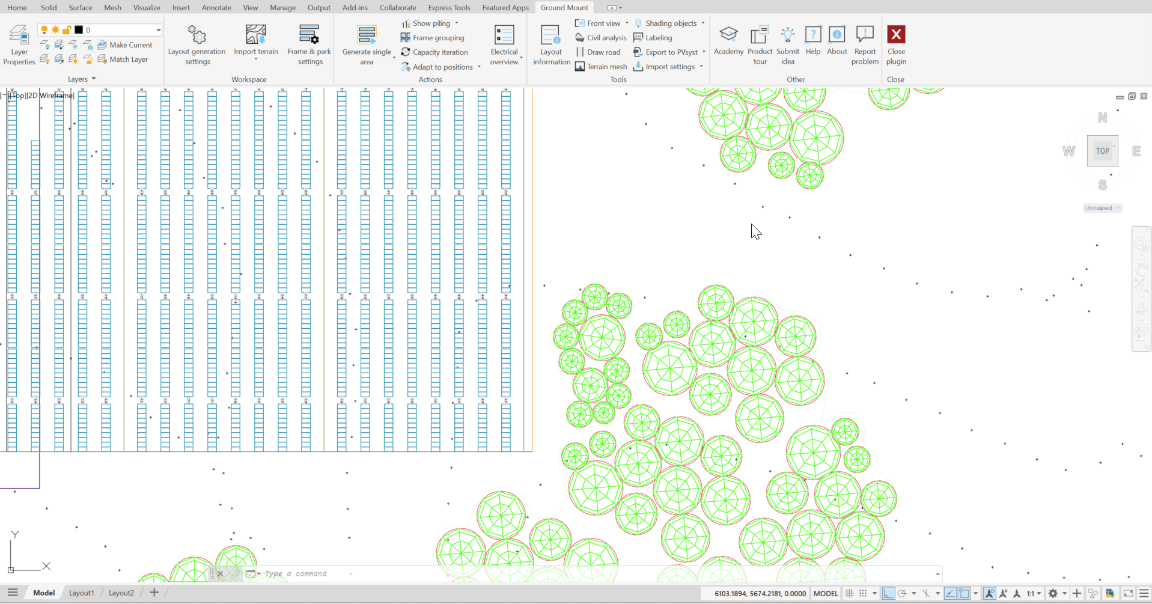Click the Frame grouping tool
This screenshot has height=604, width=1152.
coord(432,38)
